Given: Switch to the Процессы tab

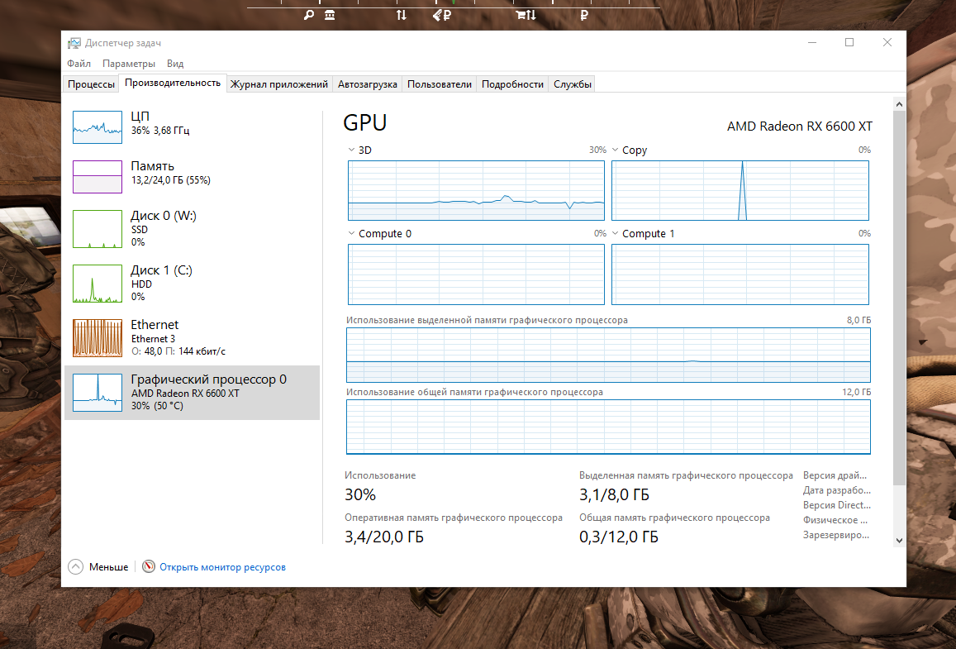Looking at the screenshot, I should (x=91, y=84).
